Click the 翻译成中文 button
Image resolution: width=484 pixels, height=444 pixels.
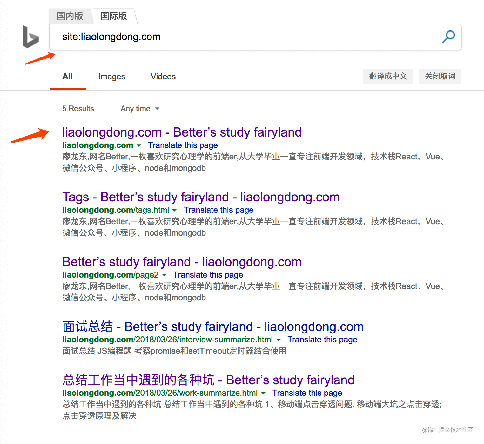[x=388, y=76]
